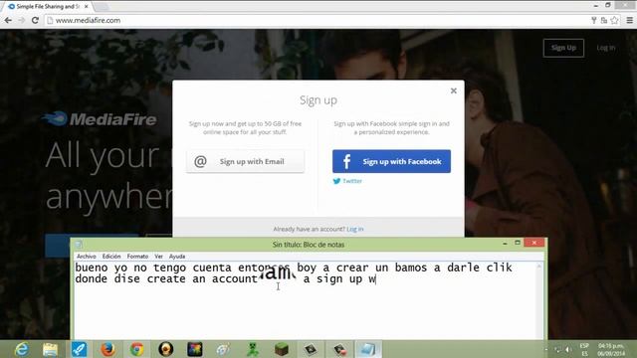
Task: Choose Sign up with Facebook
Action: (x=391, y=161)
